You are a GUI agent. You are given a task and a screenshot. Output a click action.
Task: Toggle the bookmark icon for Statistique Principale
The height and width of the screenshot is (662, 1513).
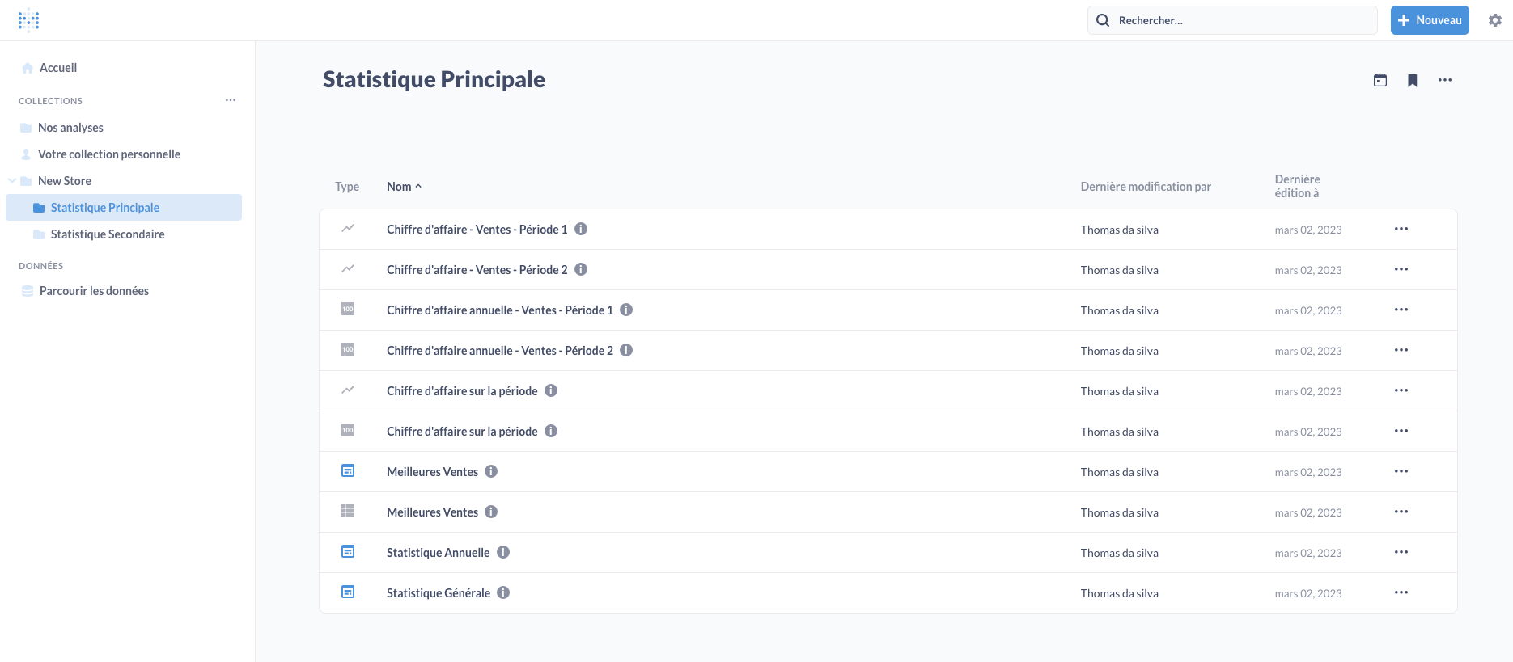click(x=1413, y=80)
